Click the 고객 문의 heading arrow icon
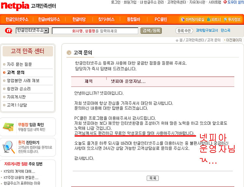 (69, 53)
